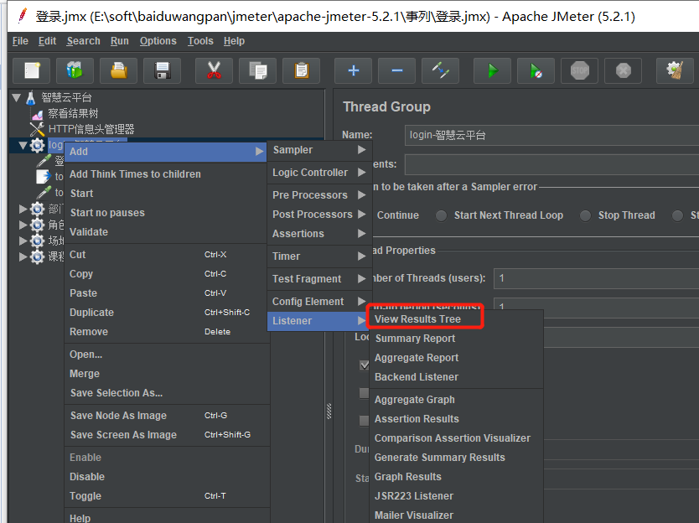Choose Summary Report listener
Screen dimensions: 699x523
(457, 339)
